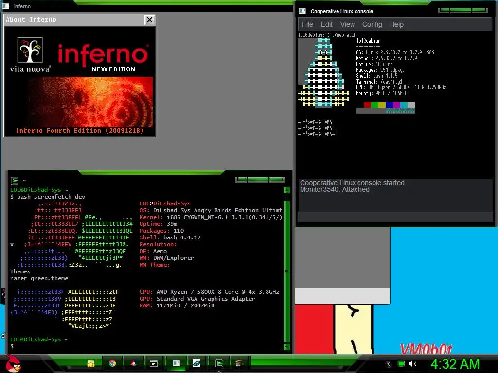This screenshot has height=373, width=498.
Task: Click the 'Packages: 110' line
Action: coord(161,231)
